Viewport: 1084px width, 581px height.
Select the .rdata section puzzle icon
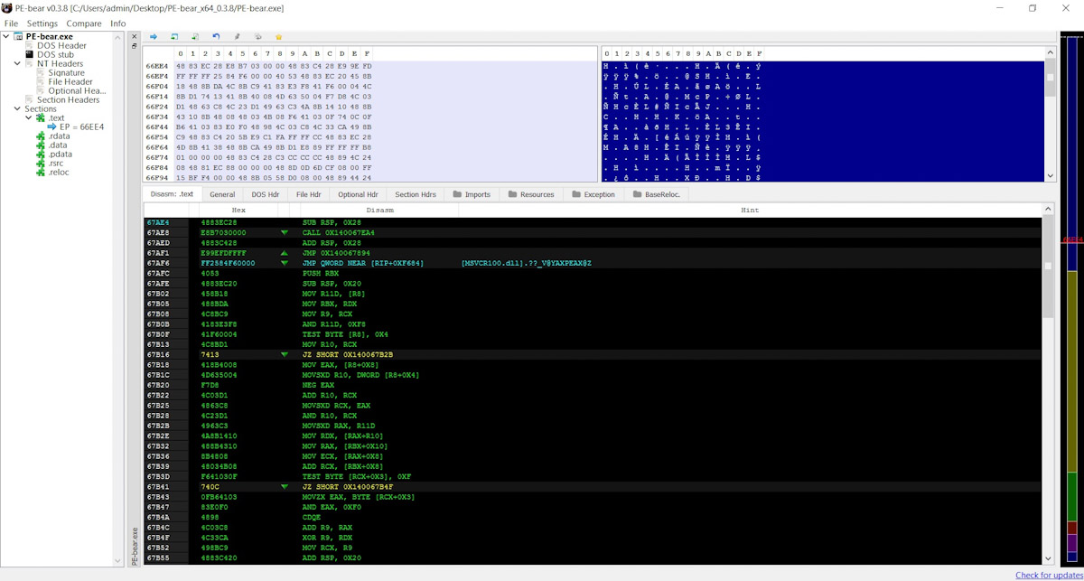coord(41,136)
